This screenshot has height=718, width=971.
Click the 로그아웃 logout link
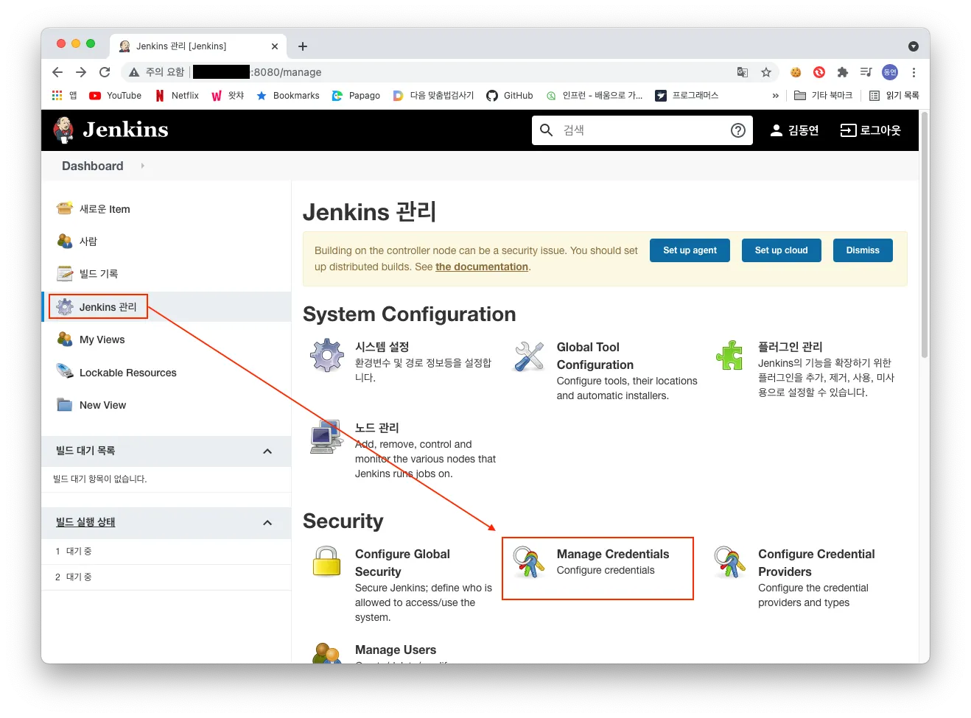[871, 130]
